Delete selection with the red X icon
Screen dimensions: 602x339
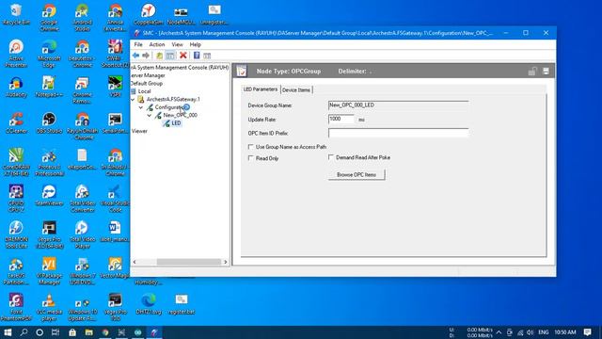(183, 56)
